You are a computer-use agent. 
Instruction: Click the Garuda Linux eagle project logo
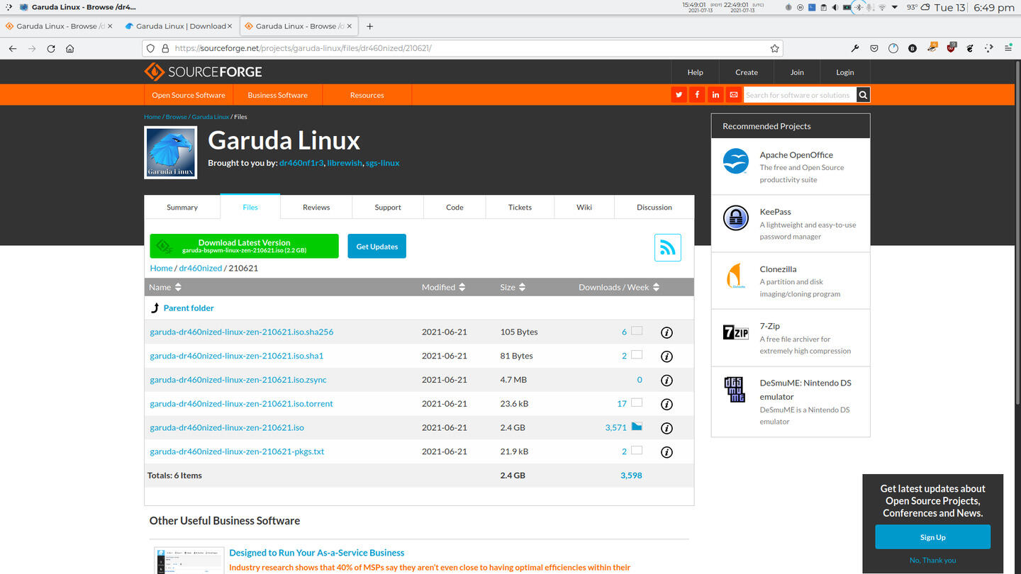click(170, 152)
